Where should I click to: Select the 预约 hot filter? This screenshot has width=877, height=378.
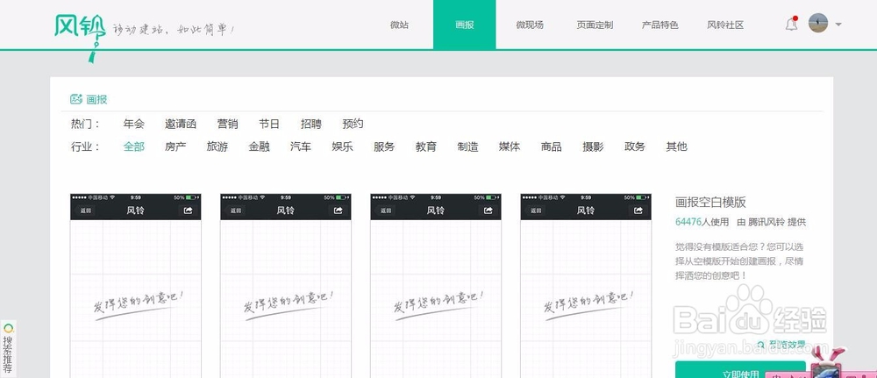(353, 124)
